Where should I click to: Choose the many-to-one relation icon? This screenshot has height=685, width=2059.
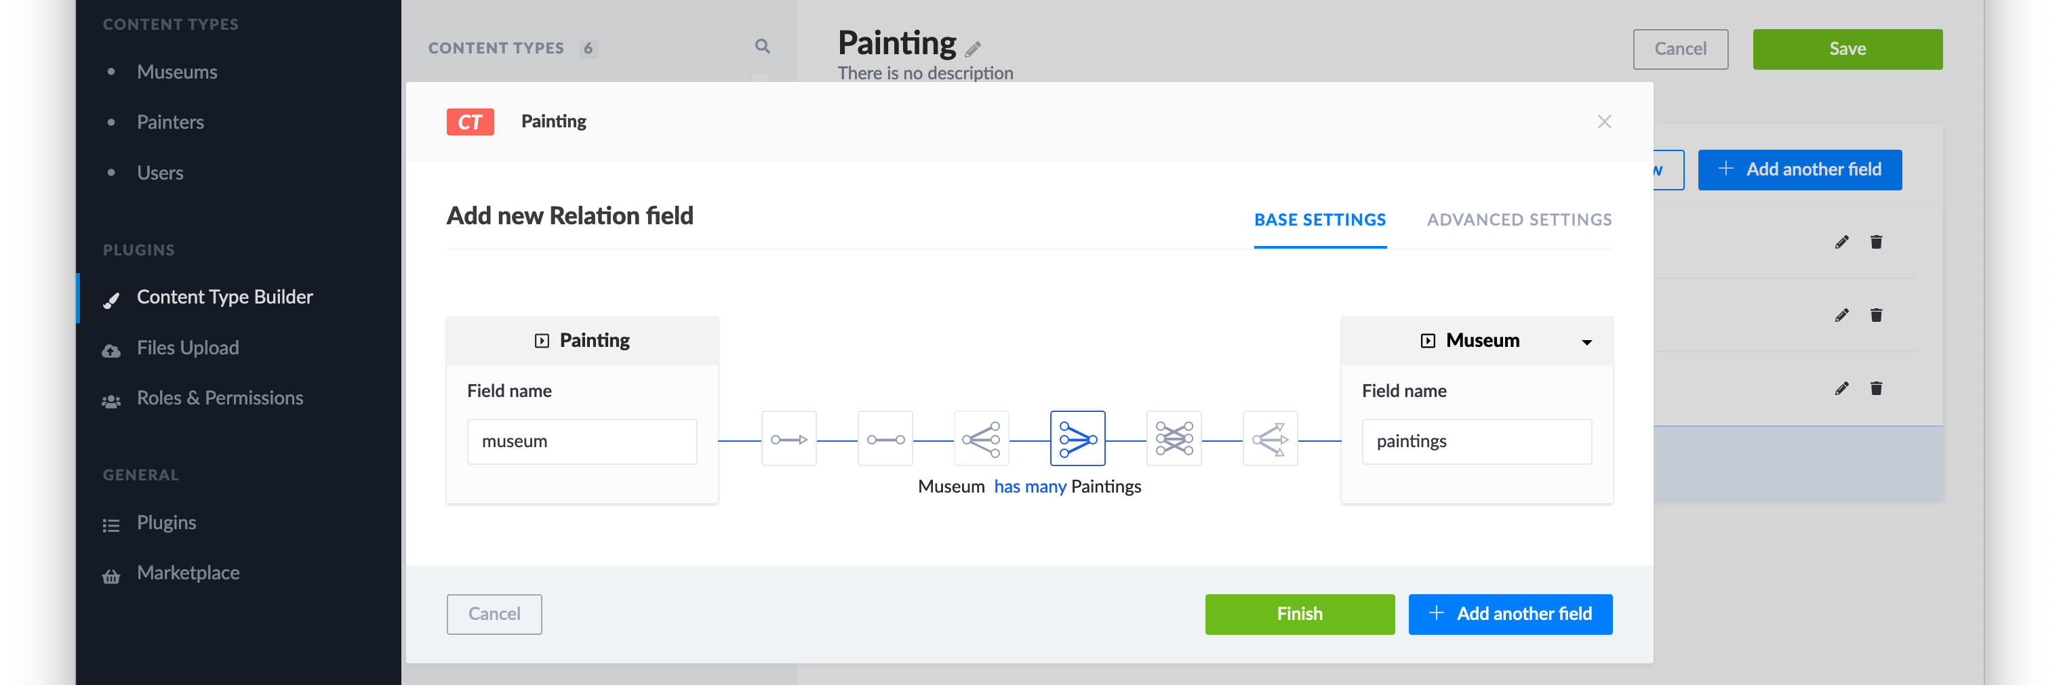tap(1077, 439)
